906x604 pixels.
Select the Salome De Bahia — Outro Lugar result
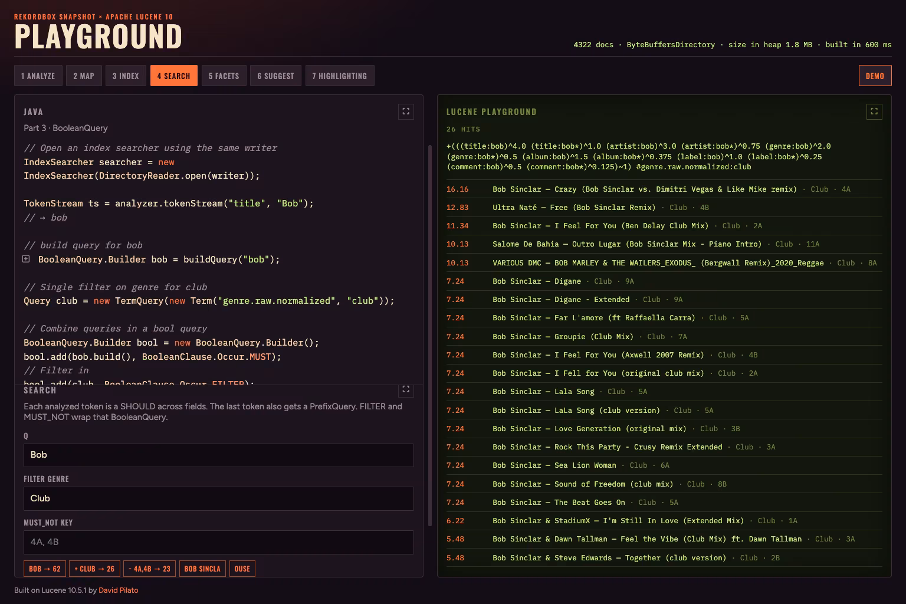664,244
